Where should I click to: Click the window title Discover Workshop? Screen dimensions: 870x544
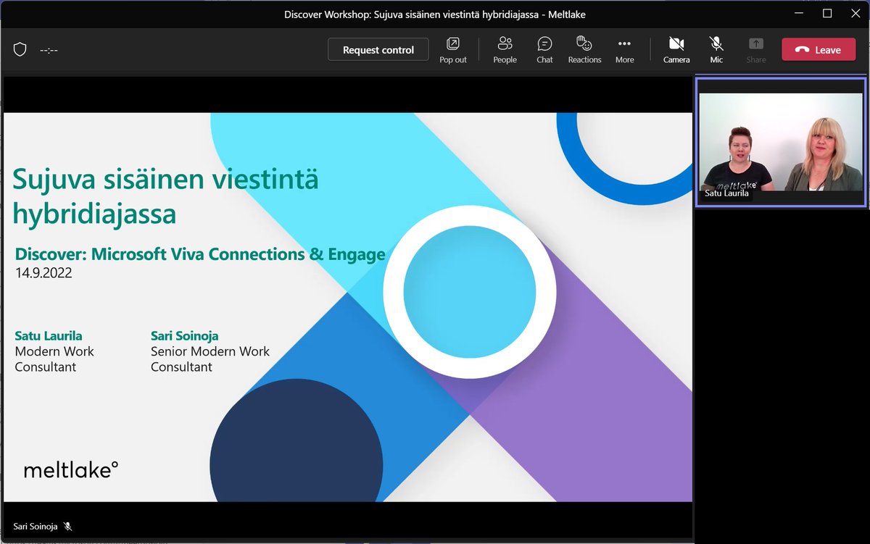435,14
